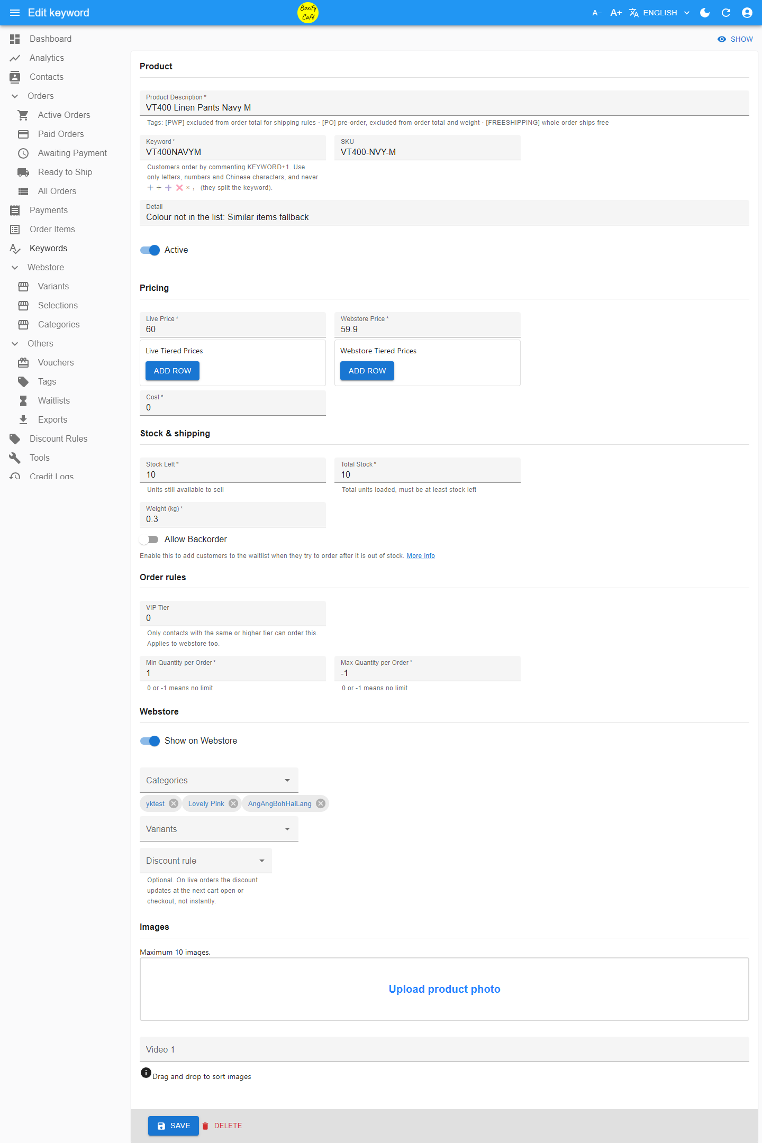
Task: Open the Discount rule dropdown
Action: pos(206,861)
